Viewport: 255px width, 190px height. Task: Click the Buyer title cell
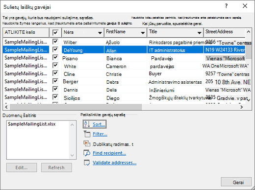point(176,74)
